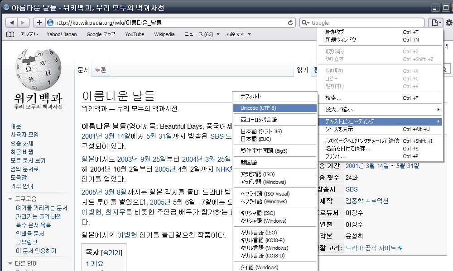The image size is (453, 271).
Task: Click the browser Back arrow button
Action: (12, 23)
